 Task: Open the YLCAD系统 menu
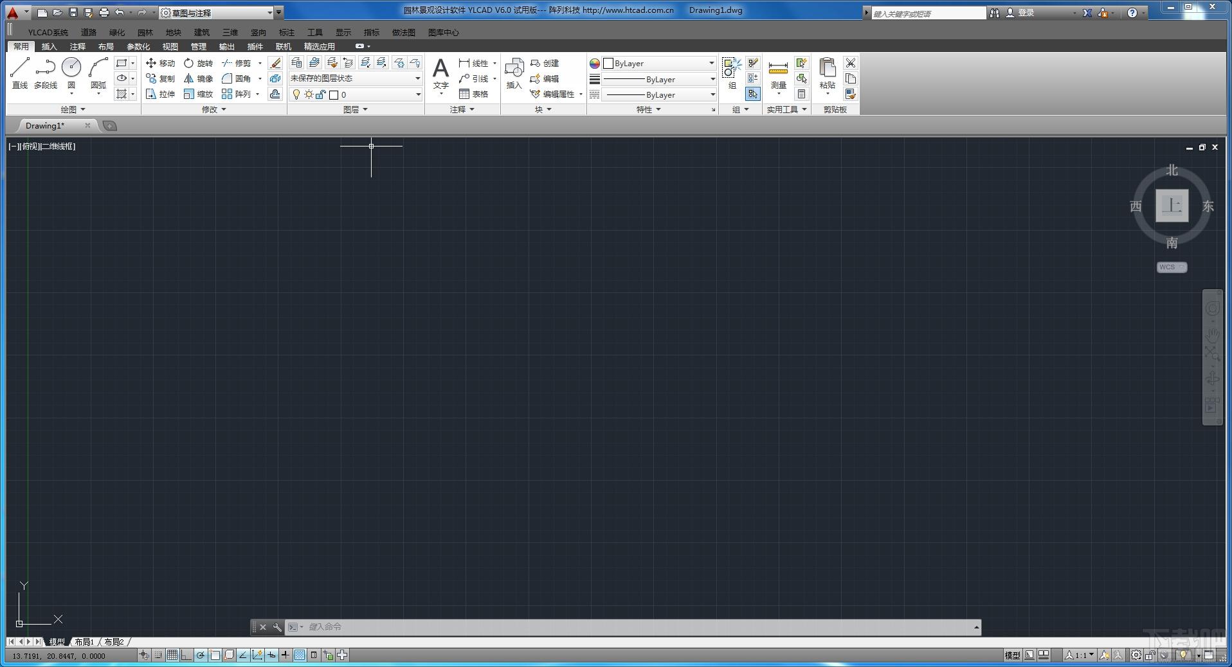[x=48, y=32]
